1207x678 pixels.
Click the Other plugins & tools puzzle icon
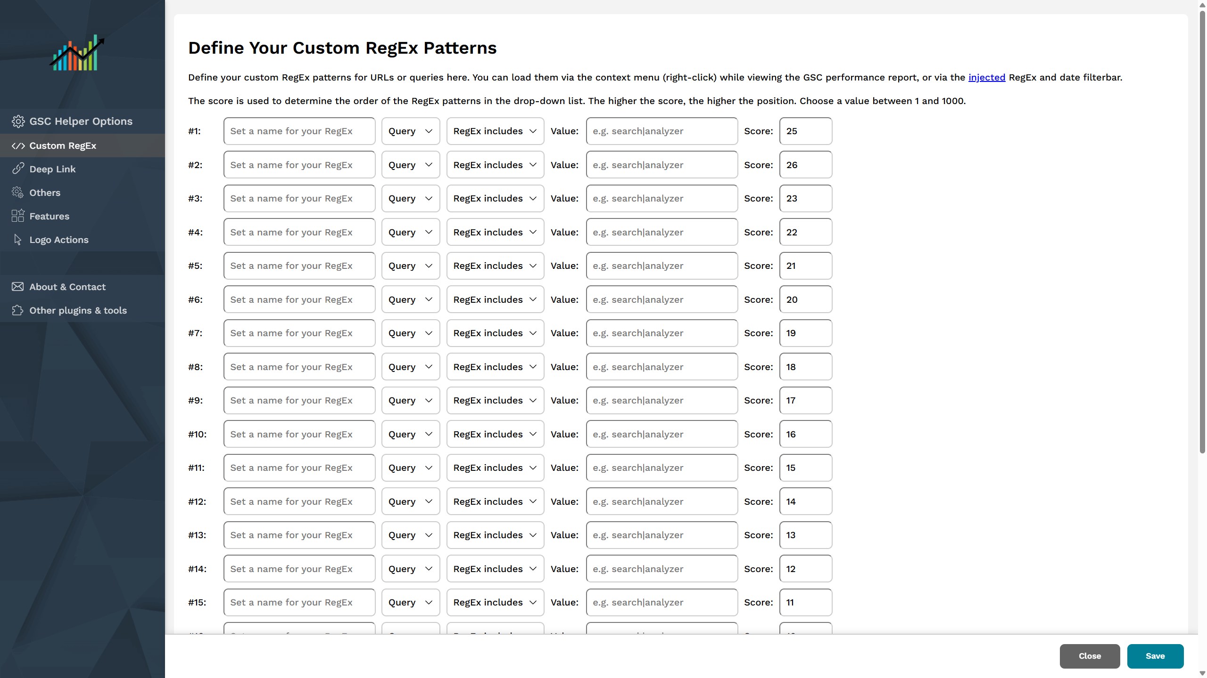(17, 310)
